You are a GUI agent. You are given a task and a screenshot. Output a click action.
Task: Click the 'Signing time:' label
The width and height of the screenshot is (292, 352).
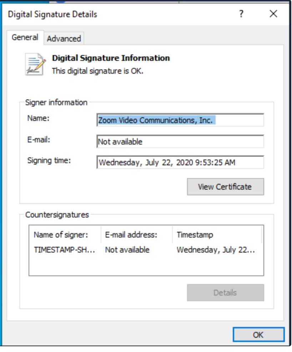(x=49, y=161)
